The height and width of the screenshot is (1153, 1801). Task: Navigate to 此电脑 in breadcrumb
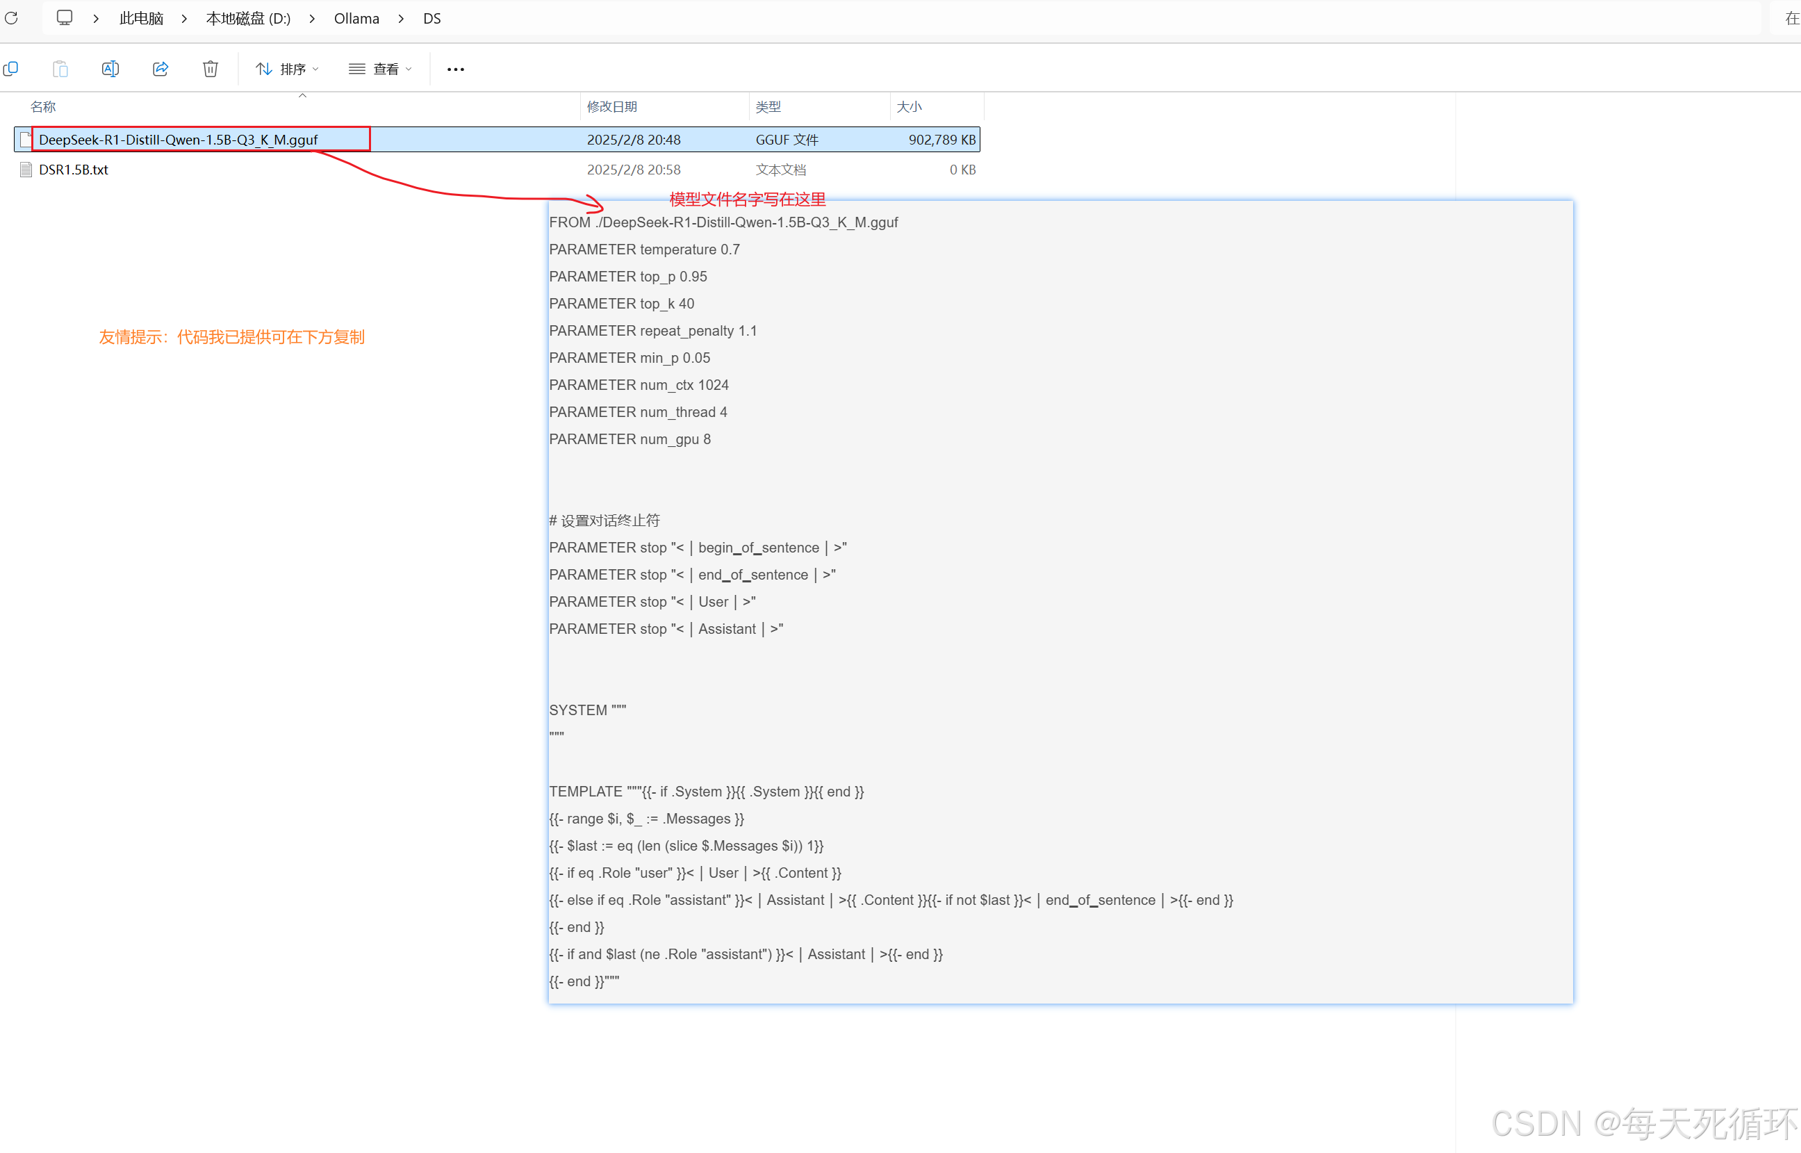(x=141, y=19)
